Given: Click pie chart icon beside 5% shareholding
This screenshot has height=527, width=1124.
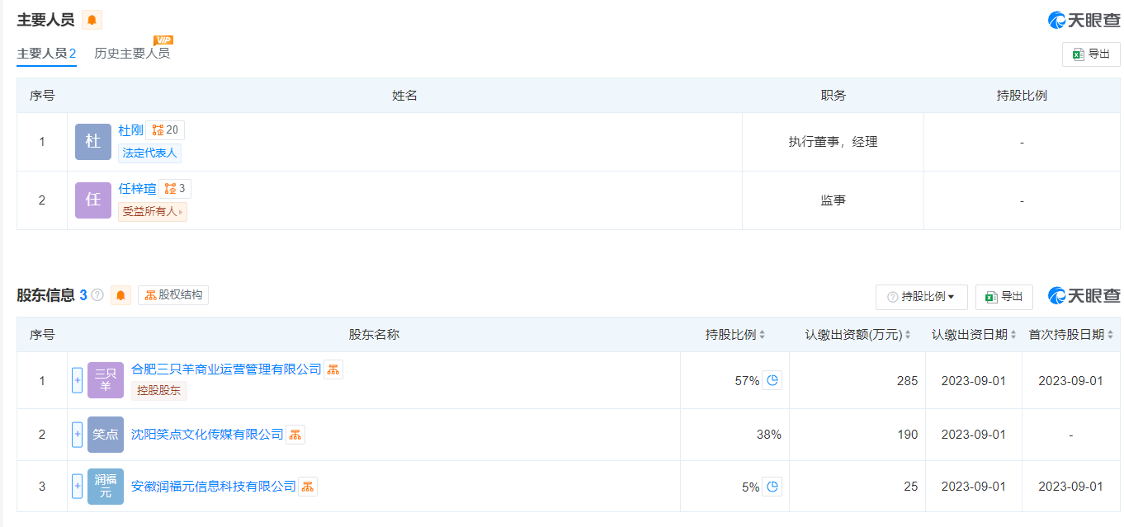Looking at the screenshot, I should (x=772, y=487).
